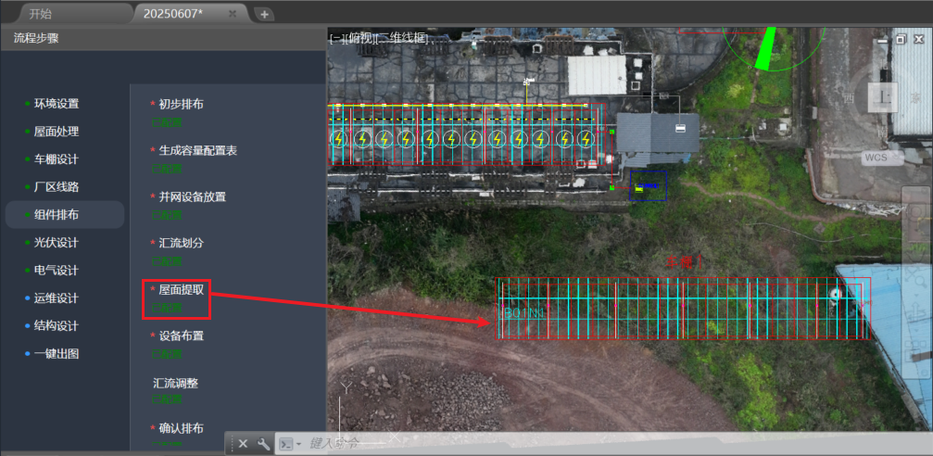Click the 屋面提取 step
Image resolution: width=933 pixels, height=456 pixels.
181,290
